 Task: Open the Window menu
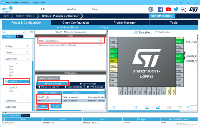click(71, 9)
